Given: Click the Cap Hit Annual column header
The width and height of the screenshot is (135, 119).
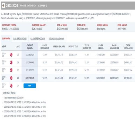Looking at the screenshot, I should tap(30, 47).
